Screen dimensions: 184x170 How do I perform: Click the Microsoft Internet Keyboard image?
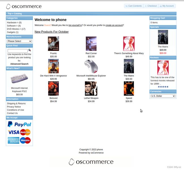pos(19,78)
